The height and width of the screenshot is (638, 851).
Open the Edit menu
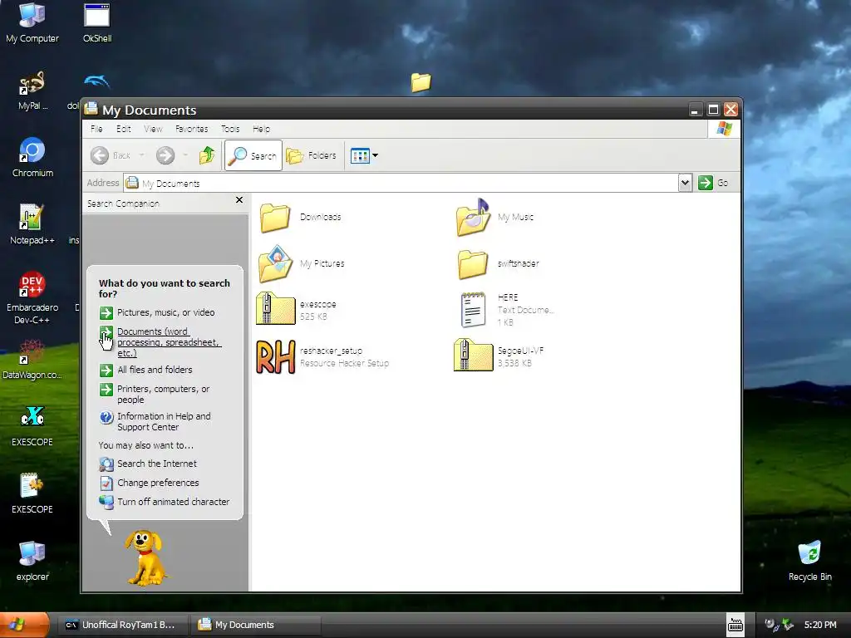[123, 129]
